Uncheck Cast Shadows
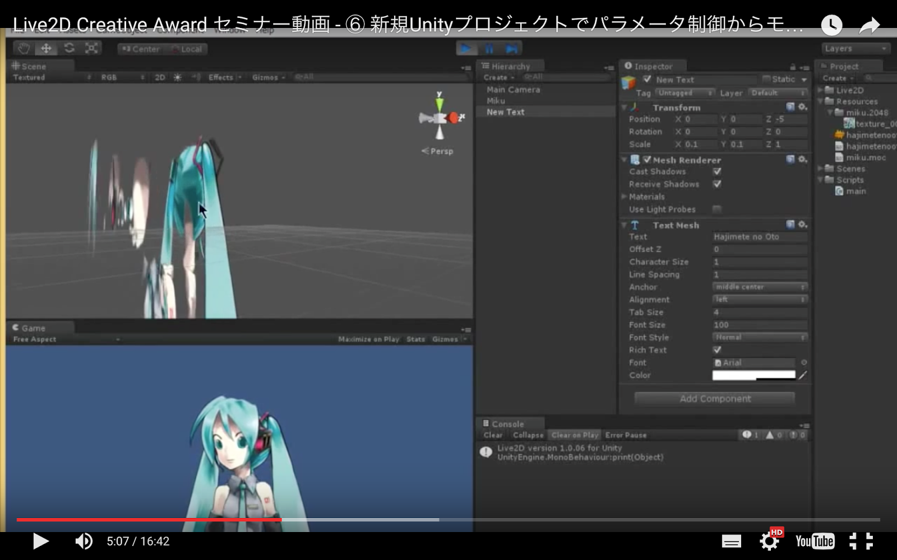This screenshot has width=897, height=560. pyautogui.click(x=717, y=171)
